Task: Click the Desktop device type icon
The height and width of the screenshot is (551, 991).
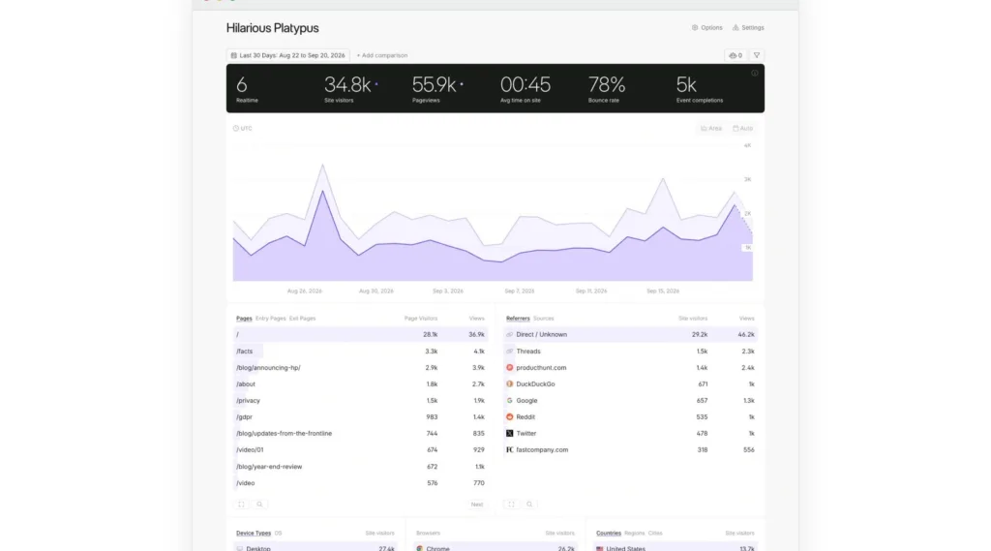Action: pos(240,548)
